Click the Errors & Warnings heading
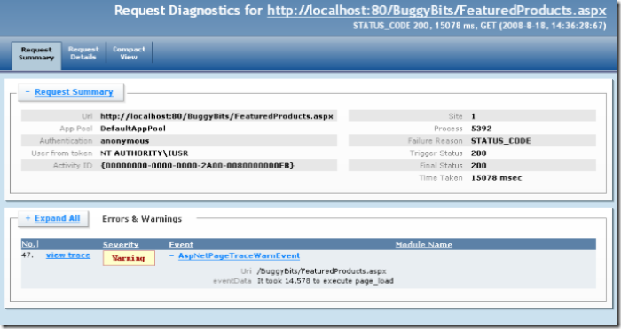621x329 pixels. 142,219
